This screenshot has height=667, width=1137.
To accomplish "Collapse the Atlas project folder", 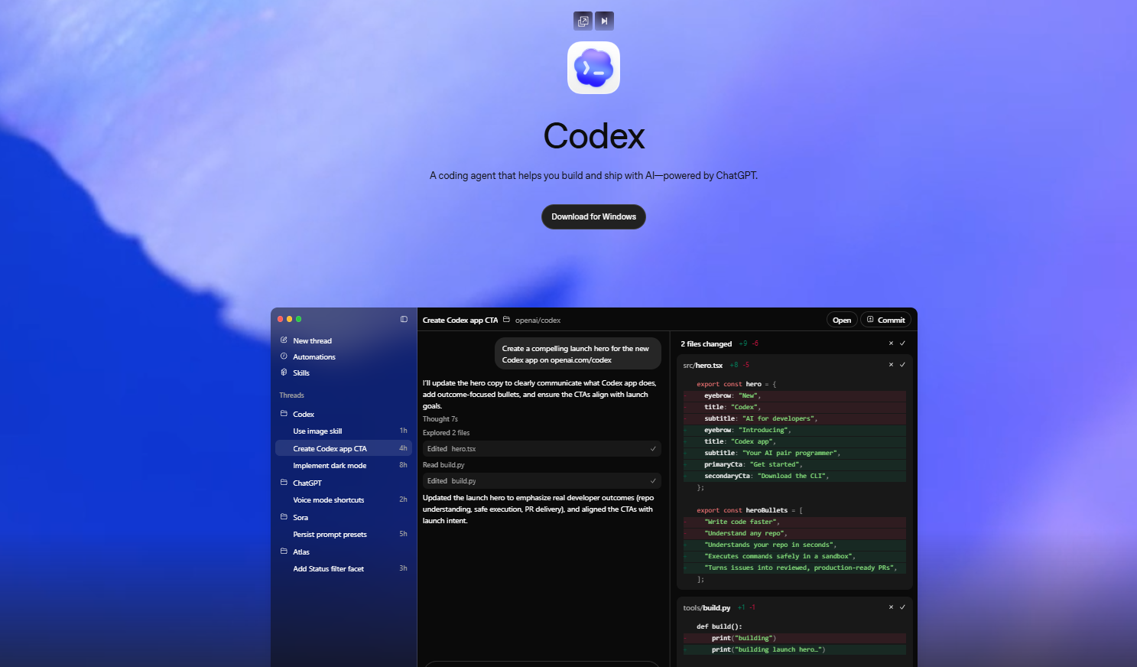I will (284, 551).
